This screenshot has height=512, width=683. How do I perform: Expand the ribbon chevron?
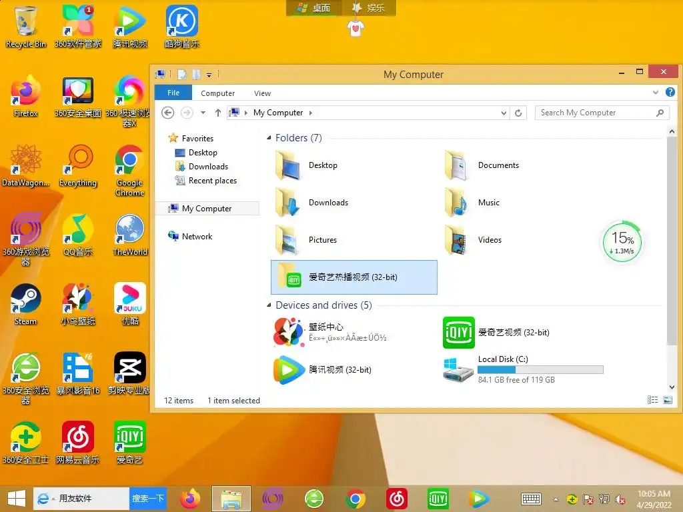pos(656,92)
